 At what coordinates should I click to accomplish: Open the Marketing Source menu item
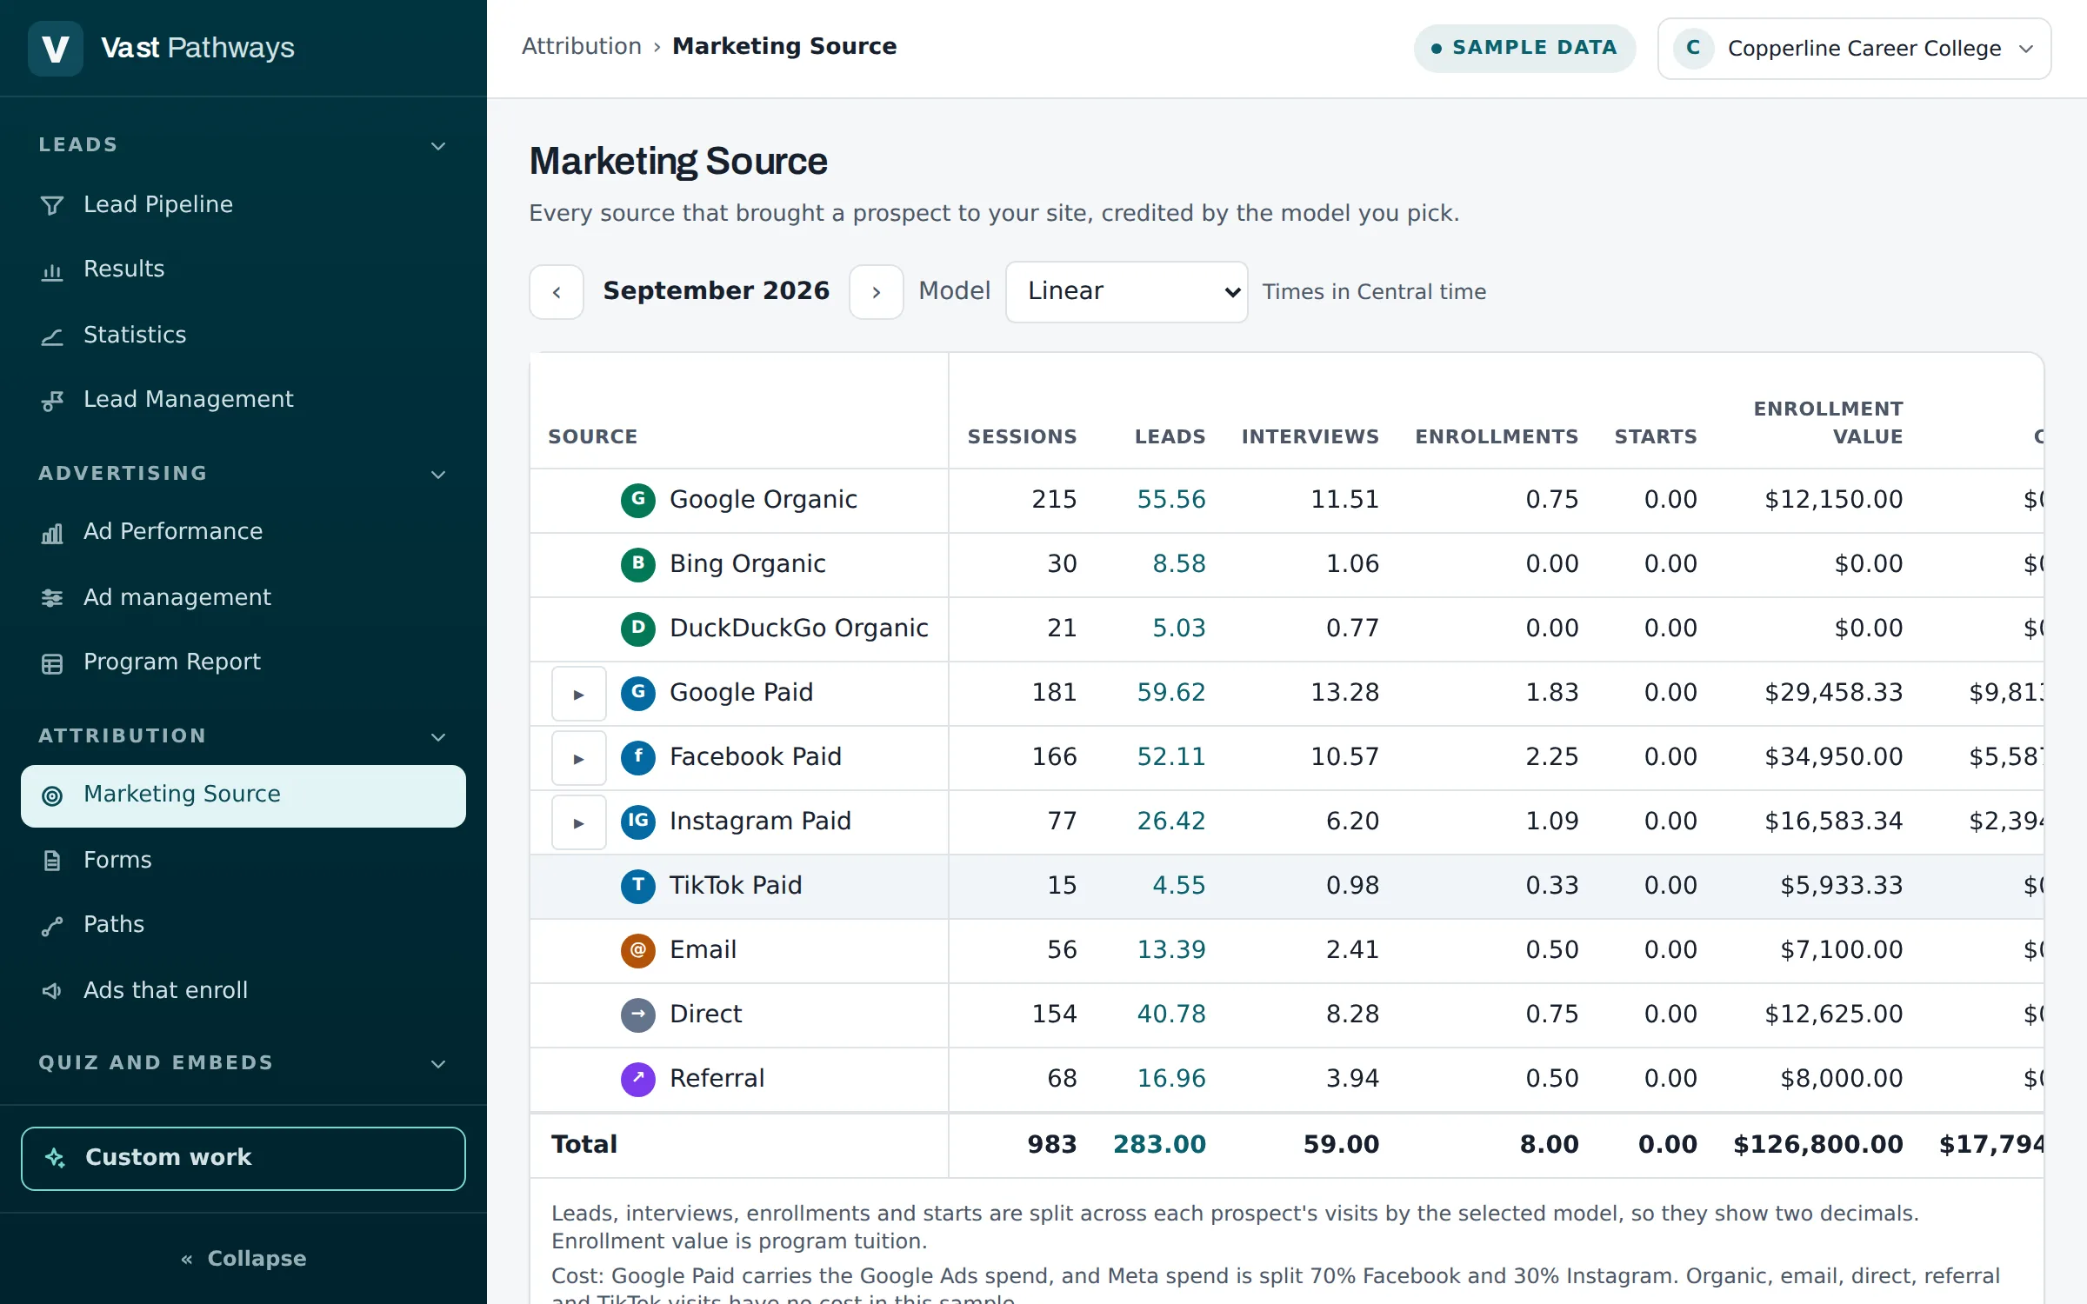point(243,796)
